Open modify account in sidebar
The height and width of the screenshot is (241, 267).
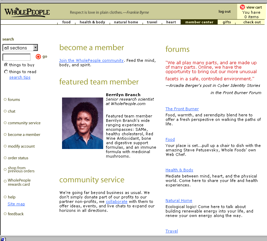click(x=21, y=146)
